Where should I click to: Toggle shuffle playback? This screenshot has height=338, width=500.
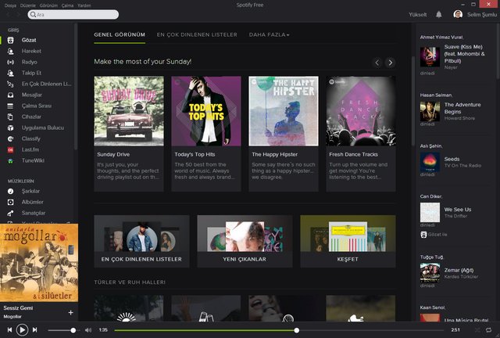pyautogui.click(x=477, y=329)
